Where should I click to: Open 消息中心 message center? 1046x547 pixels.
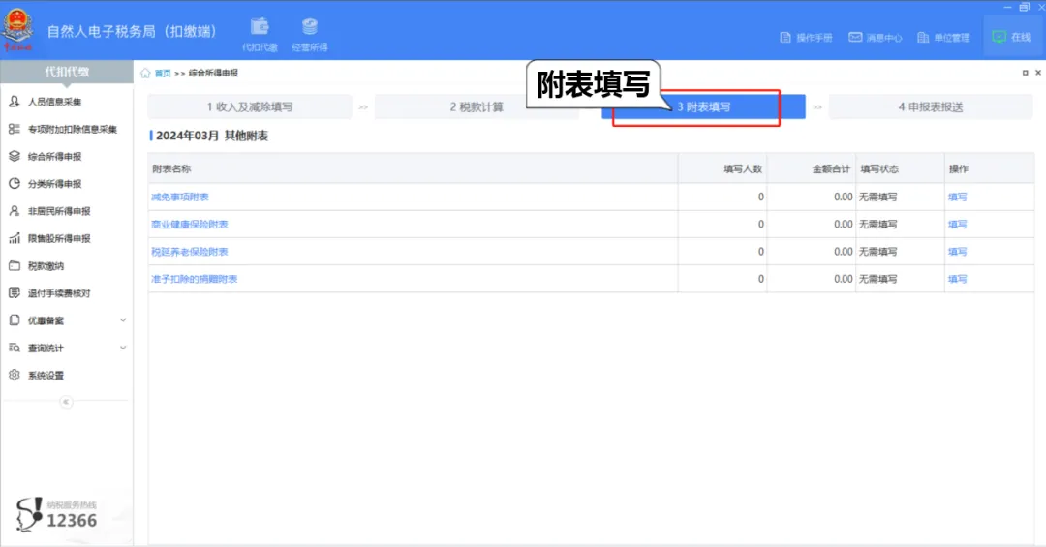pyautogui.click(x=876, y=38)
